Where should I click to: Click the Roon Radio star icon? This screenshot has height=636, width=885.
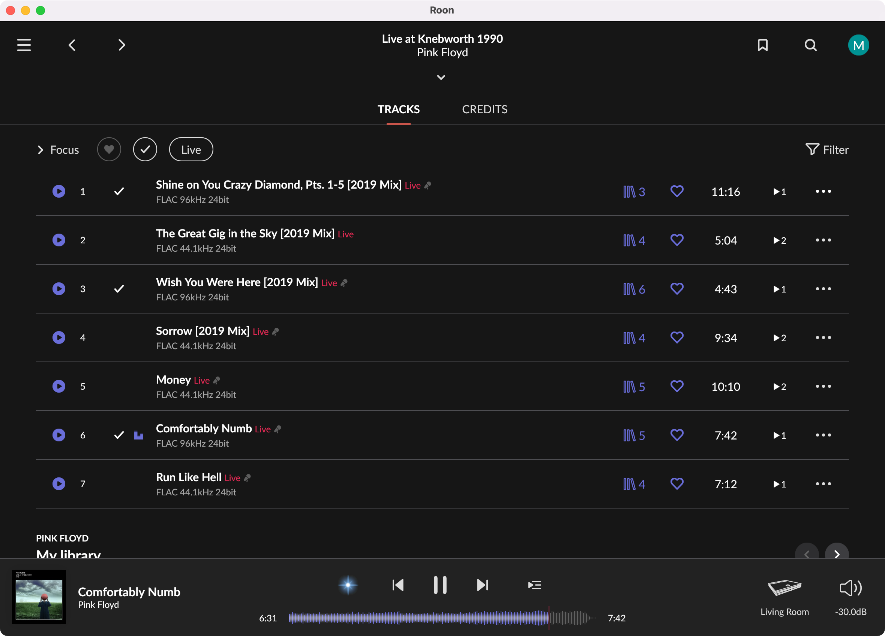coord(348,585)
